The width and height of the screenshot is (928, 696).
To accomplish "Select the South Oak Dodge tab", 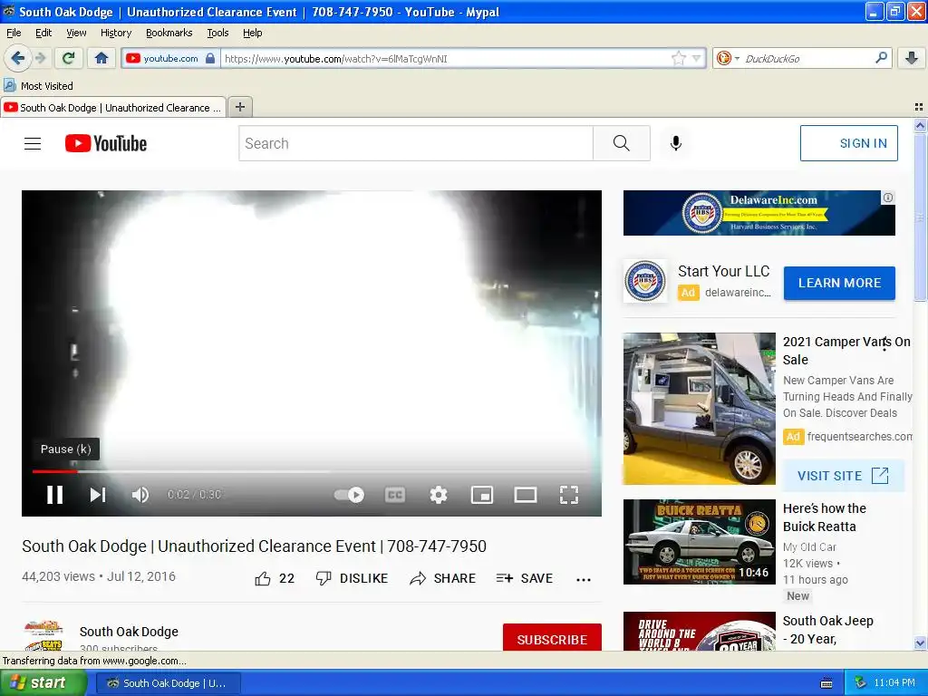I will 113,108.
